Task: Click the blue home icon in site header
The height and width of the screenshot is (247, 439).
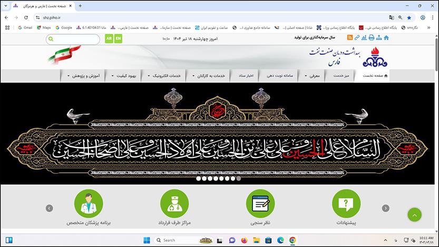Action: pos(386,38)
